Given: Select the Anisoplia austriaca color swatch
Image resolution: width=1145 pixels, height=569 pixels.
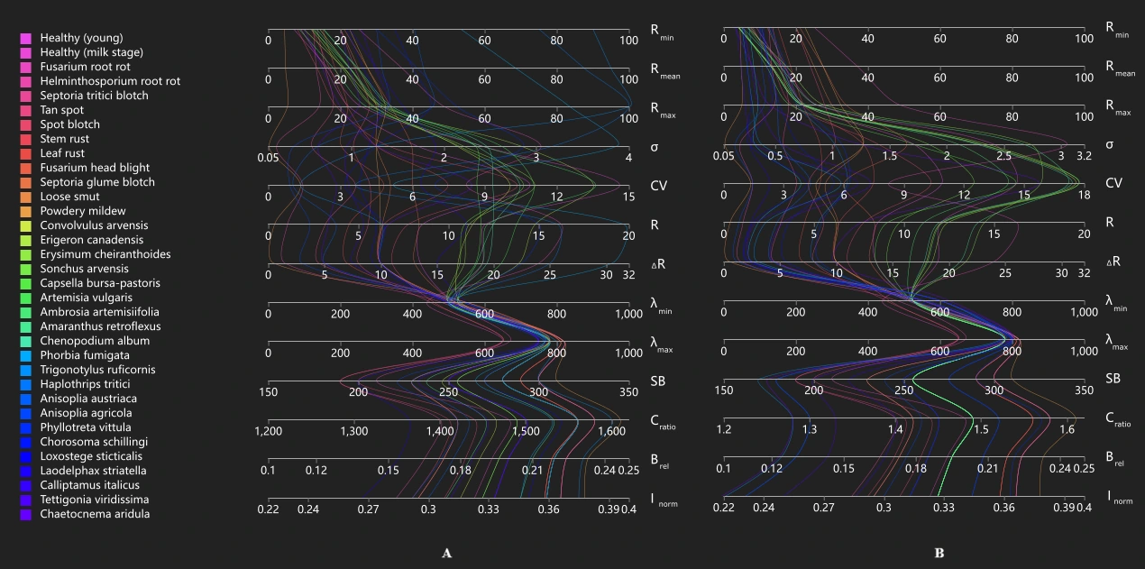Looking at the screenshot, I should tap(26, 399).
